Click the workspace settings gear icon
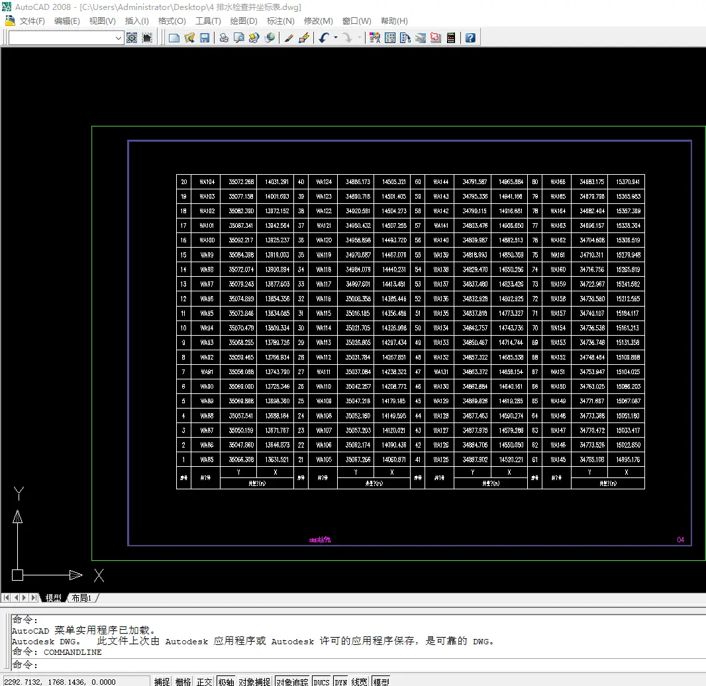 coord(132,38)
